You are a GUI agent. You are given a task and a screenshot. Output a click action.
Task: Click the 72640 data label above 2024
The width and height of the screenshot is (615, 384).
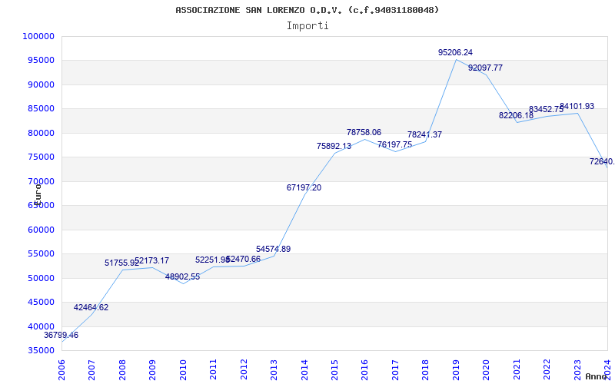pyautogui.click(x=602, y=161)
